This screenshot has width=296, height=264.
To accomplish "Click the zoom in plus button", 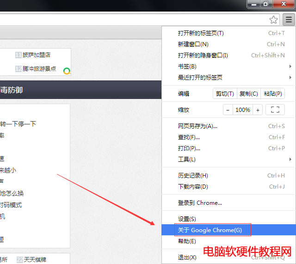I will [x=258, y=110].
